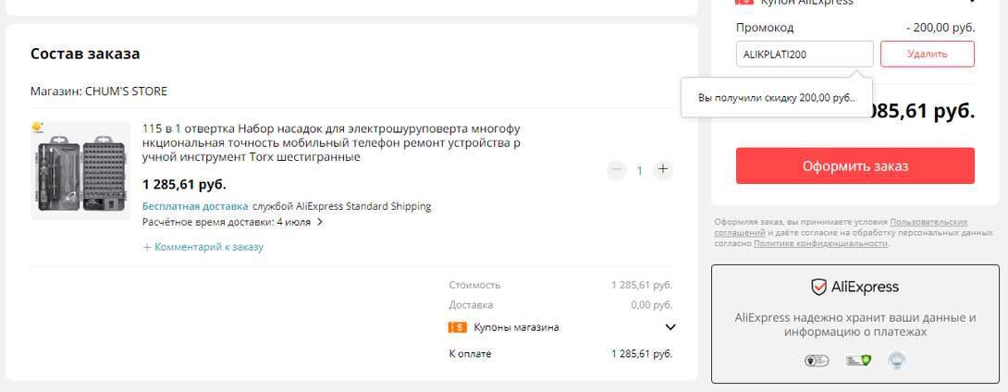Expand the Купоны магазина dropdown arrow

point(670,327)
